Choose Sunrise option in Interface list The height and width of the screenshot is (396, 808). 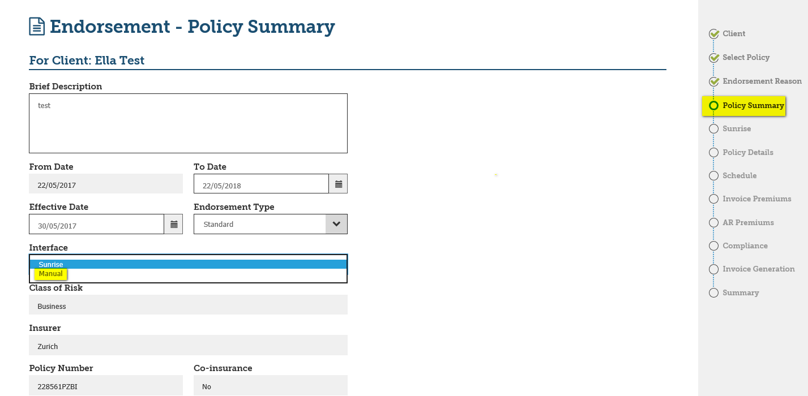51,264
